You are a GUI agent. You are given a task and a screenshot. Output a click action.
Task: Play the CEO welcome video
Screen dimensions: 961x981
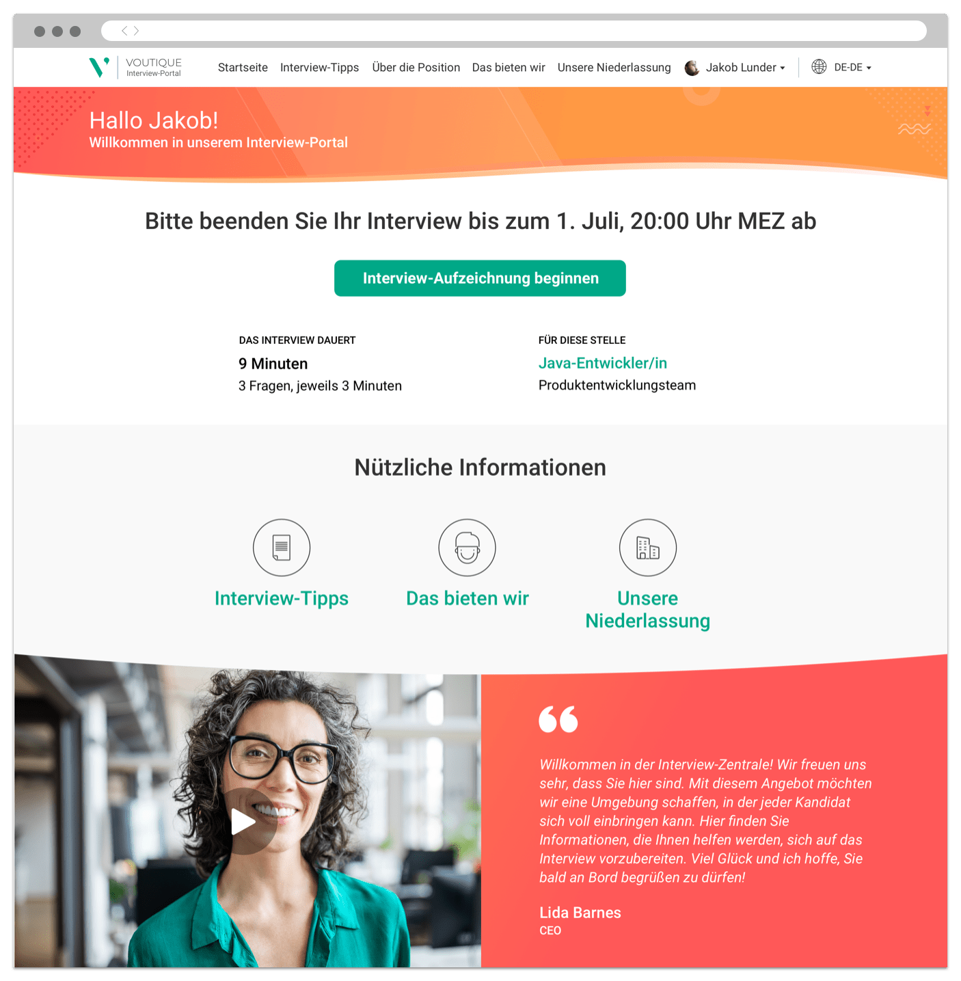pyautogui.click(x=243, y=822)
